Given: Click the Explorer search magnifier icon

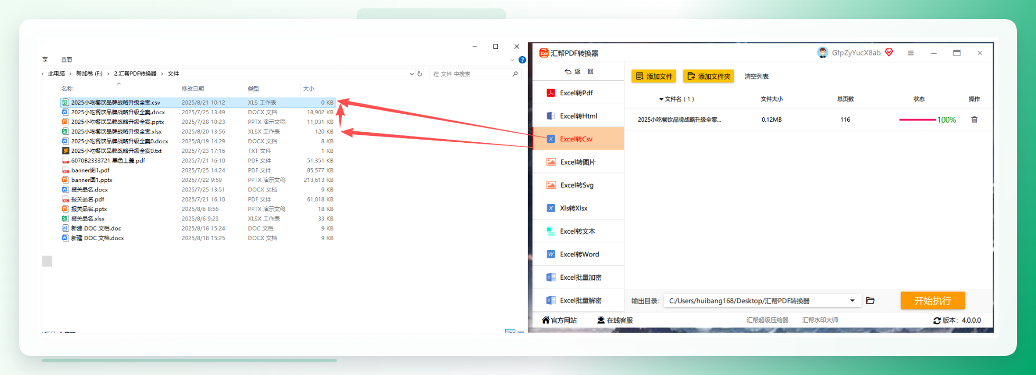Looking at the screenshot, I should pos(515,74).
